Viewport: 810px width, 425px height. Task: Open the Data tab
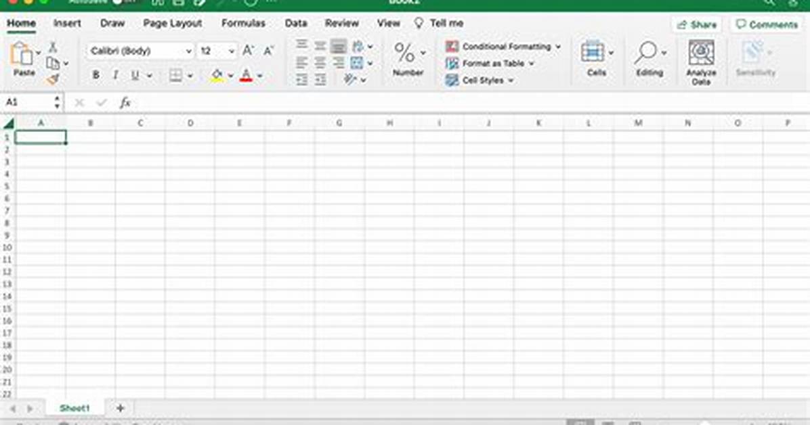[x=296, y=23]
